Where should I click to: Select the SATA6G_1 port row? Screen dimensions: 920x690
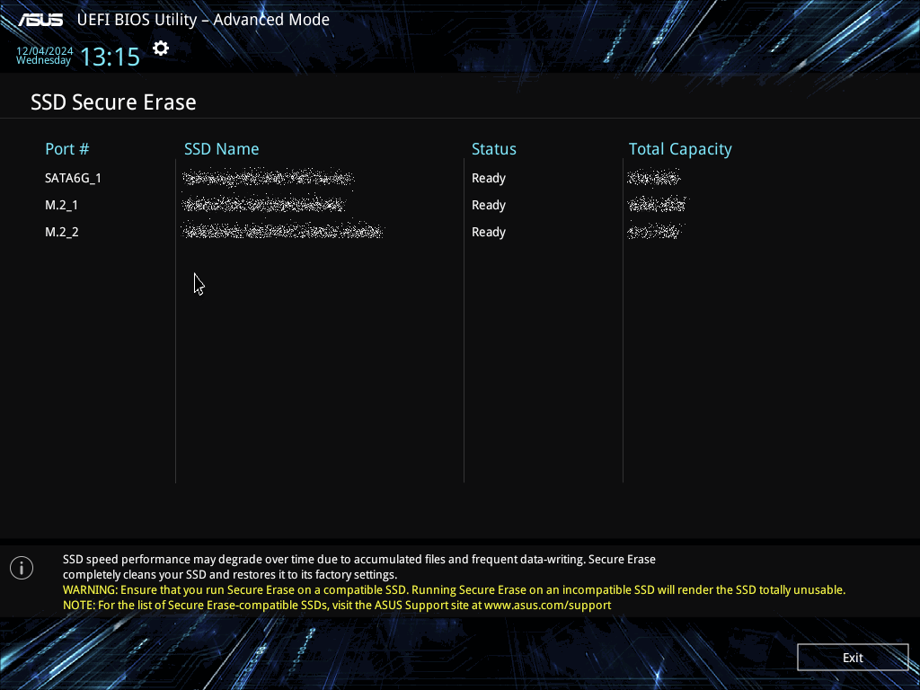tap(74, 178)
